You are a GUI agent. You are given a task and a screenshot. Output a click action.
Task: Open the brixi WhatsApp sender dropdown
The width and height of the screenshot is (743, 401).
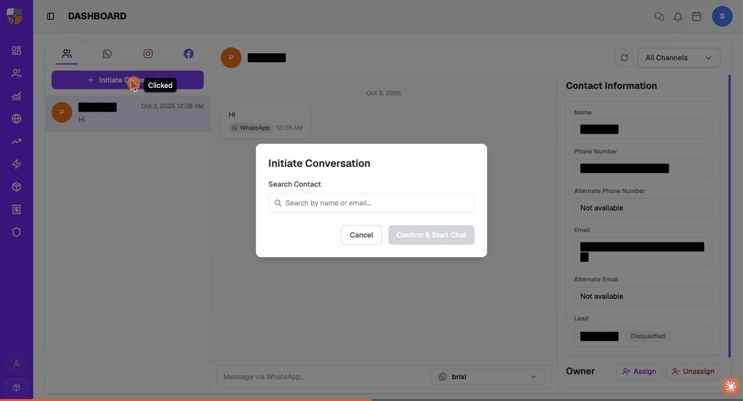click(x=487, y=377)
